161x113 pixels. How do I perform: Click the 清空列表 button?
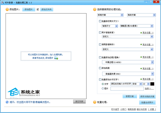pyautogui.click(x=79, y=102)
